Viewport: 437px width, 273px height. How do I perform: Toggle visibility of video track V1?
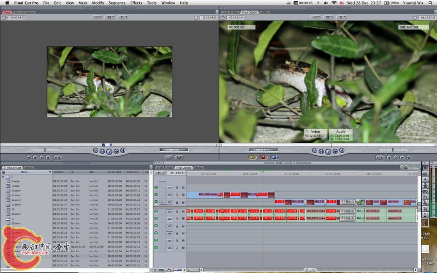[156, 202]
